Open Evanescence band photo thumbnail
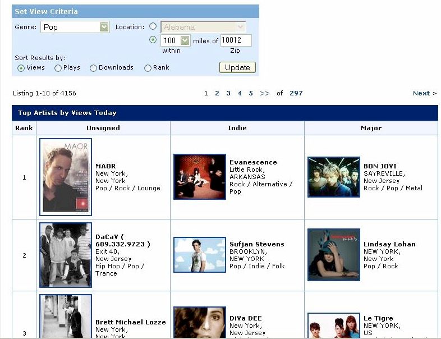 pyautogui.click(x=200, y=177)
